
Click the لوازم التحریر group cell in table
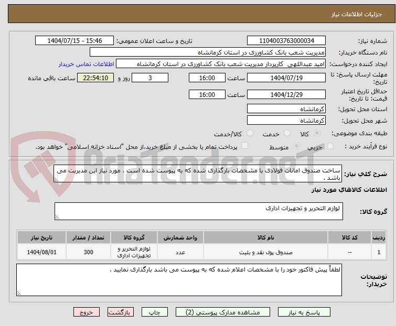134,252
